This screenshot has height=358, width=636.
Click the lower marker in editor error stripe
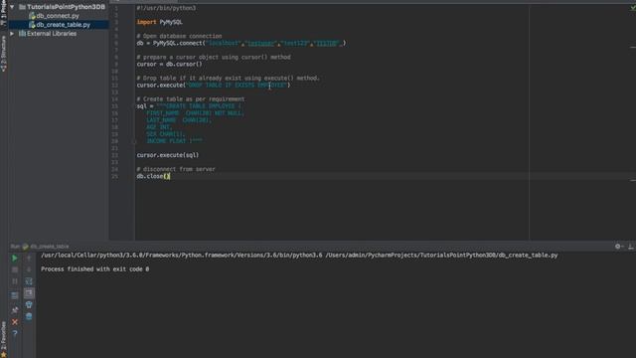tap(633, 180)
